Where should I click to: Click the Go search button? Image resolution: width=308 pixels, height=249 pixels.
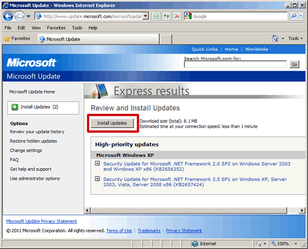[294, 65]
